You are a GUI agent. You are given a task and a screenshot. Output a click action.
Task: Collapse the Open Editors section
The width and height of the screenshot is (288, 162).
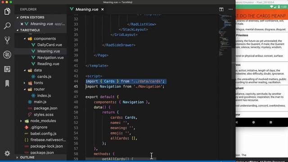point(18,18)
